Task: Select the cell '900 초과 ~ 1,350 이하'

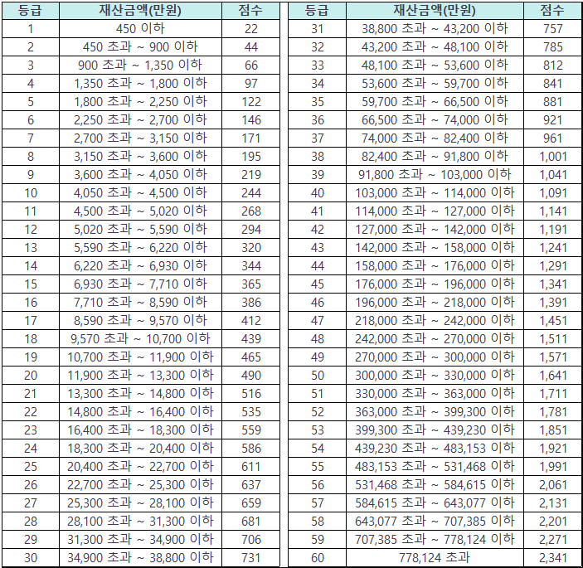Action: [140, 65]
